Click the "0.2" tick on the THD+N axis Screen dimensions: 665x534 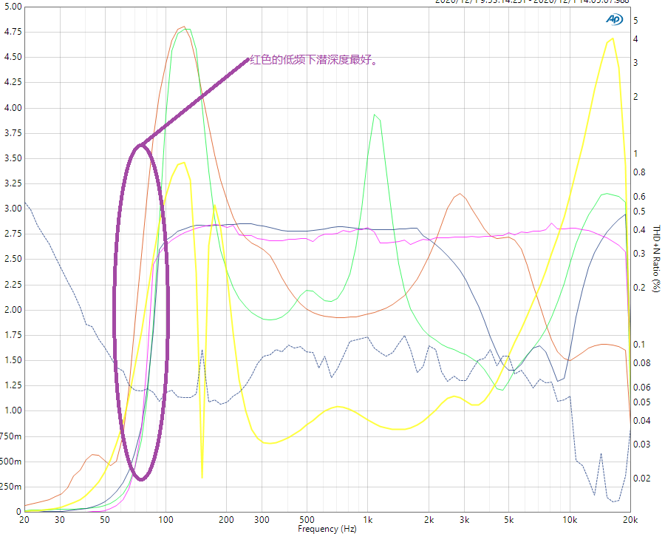[x=639, y=288]
